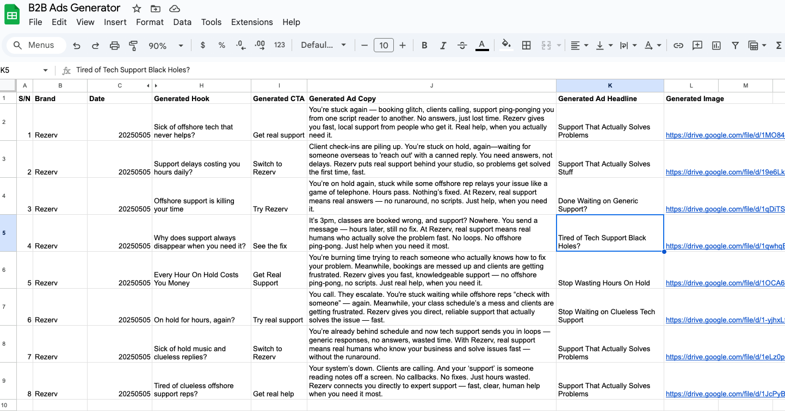Format as currency with dollar icon

click(203, 45)
